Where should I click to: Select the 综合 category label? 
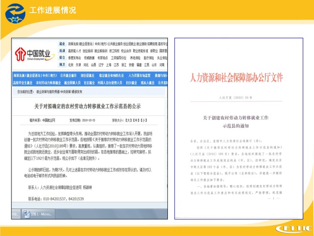[62, 58]
